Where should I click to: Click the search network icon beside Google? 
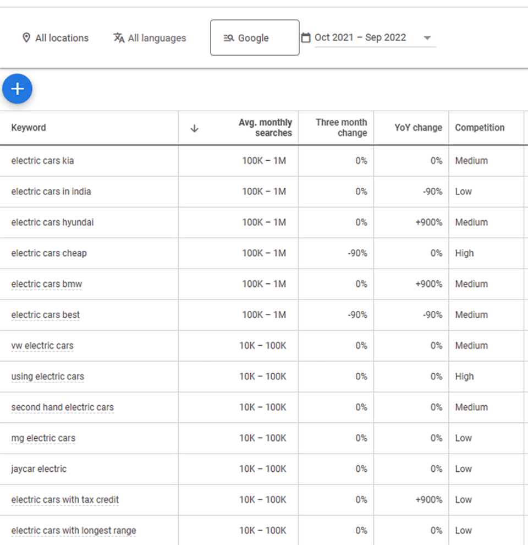[x=229, y=38]
